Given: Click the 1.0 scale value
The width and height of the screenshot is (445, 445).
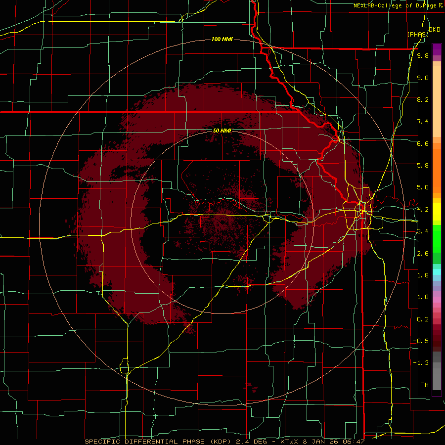Looking at the screenshot, I should (x=423, y=297).
